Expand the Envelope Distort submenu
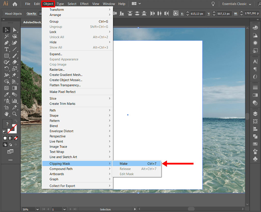The width and height of the screenshot is (261, 212). (77, 131)
